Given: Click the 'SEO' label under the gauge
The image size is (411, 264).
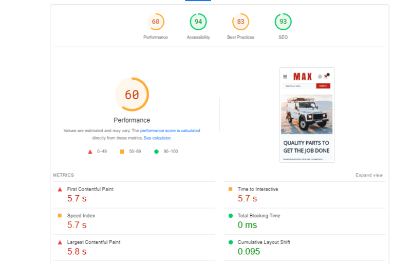Looking at the screenshot, I should coord(283,37).
